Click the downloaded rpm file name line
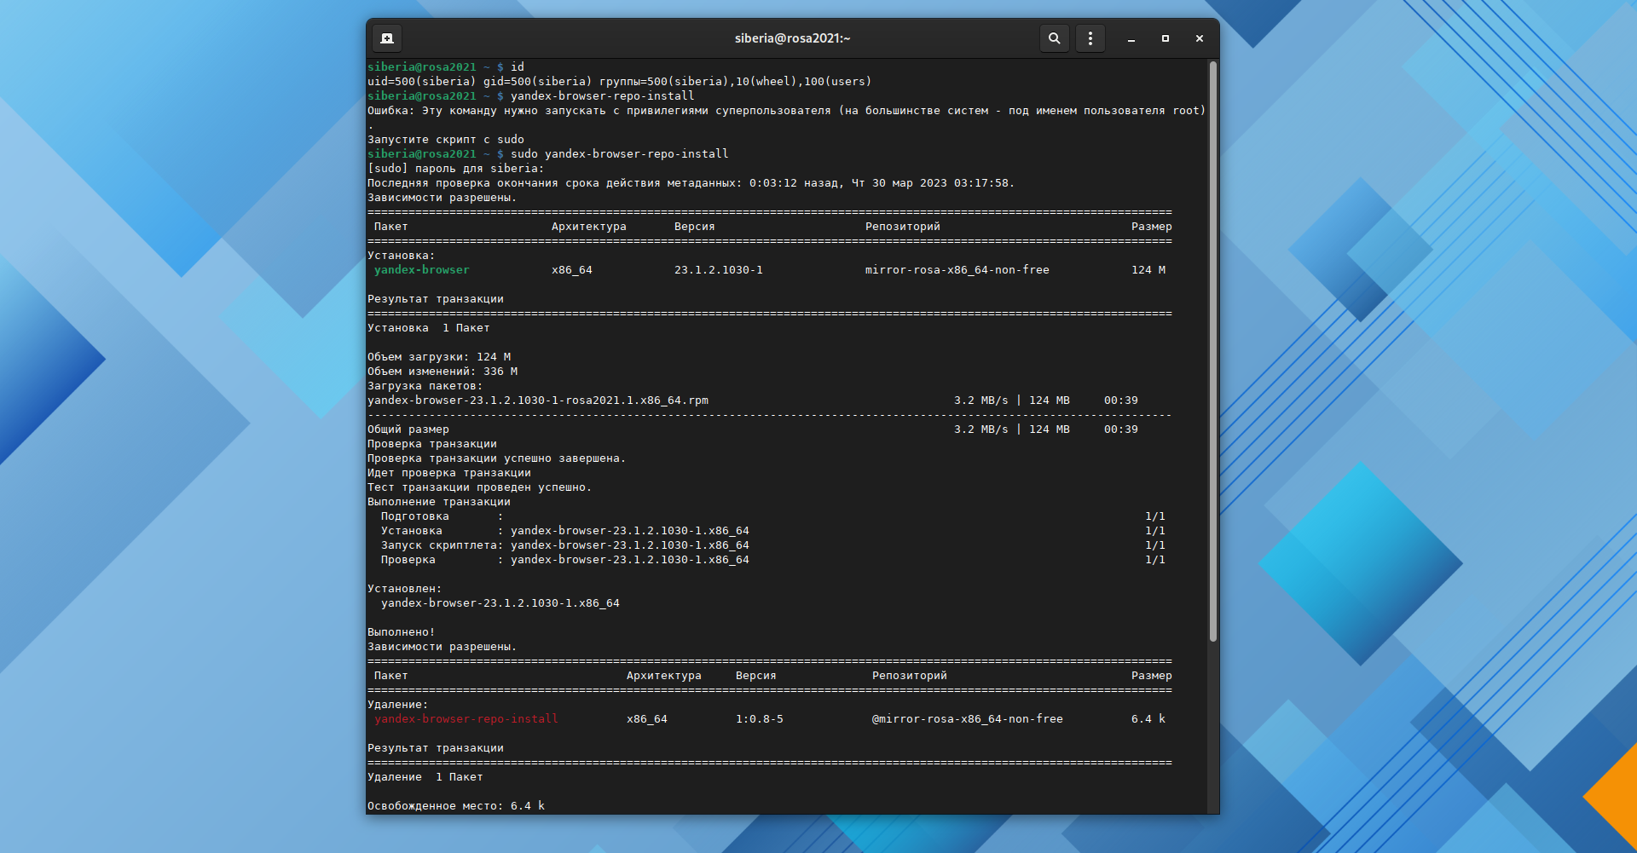 (x=537, y=401)
